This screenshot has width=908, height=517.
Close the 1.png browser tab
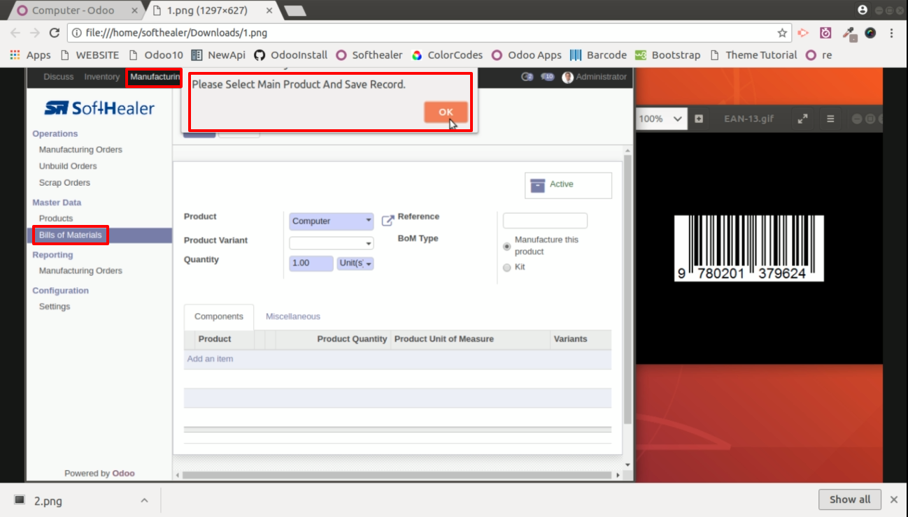(270, 10)
